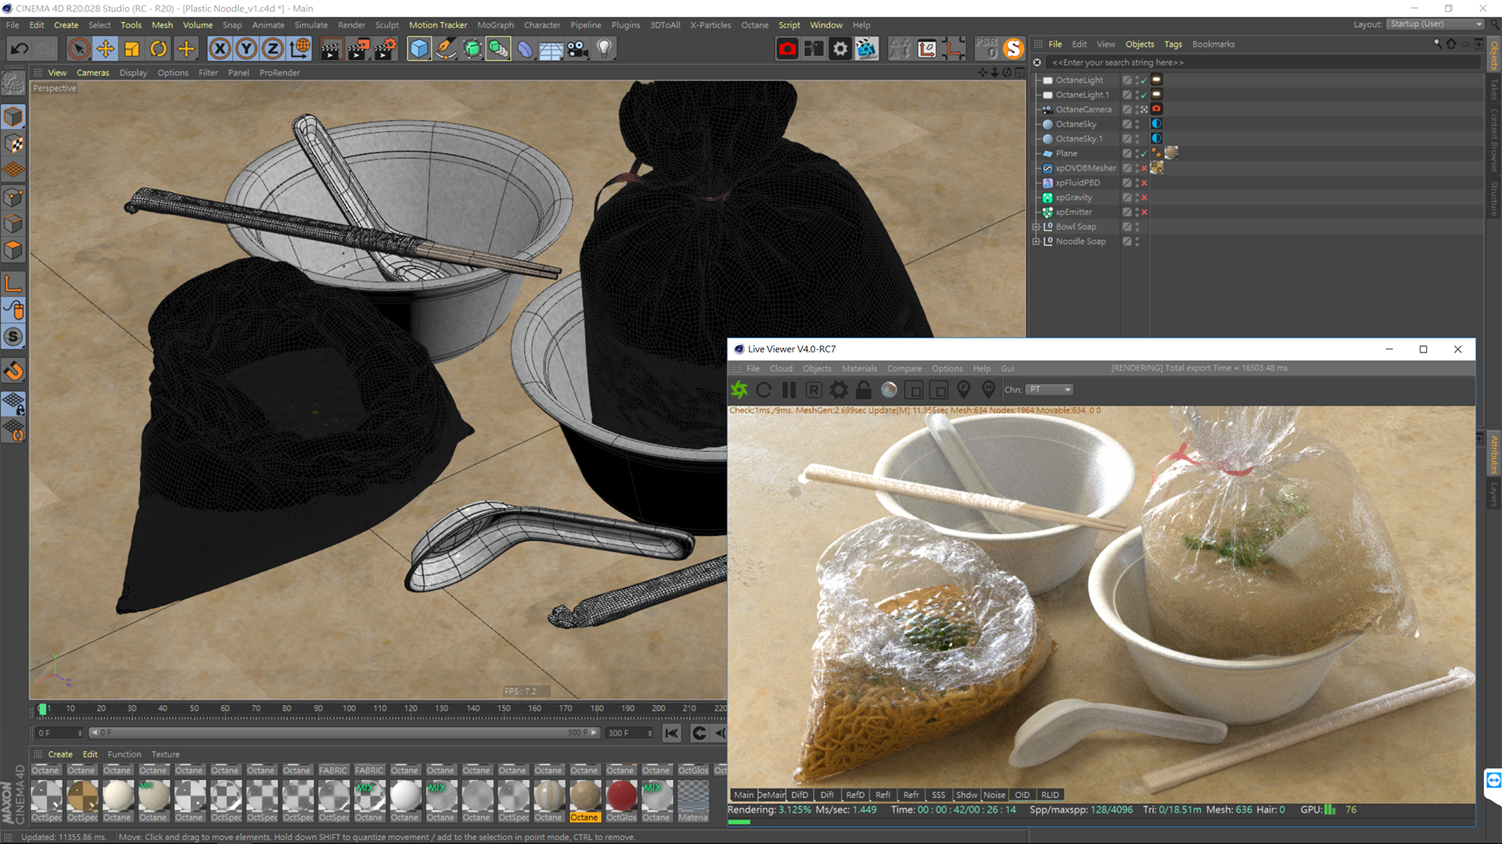The height and width of the screenshot is (844, 1502).
Task: Click the Live Viewer lock resolution icon
Action: 864,389
